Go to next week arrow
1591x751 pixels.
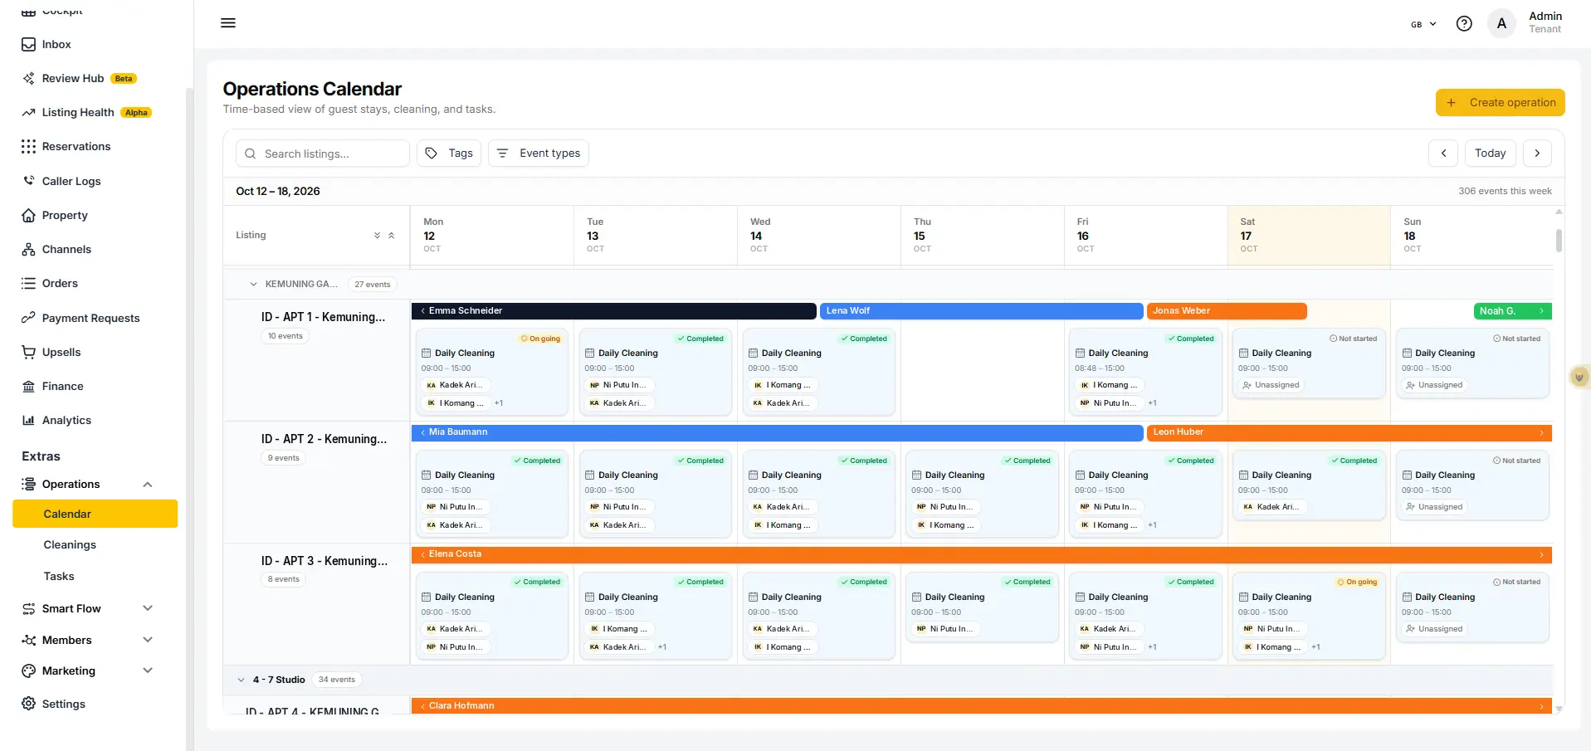pos(1537,153)
